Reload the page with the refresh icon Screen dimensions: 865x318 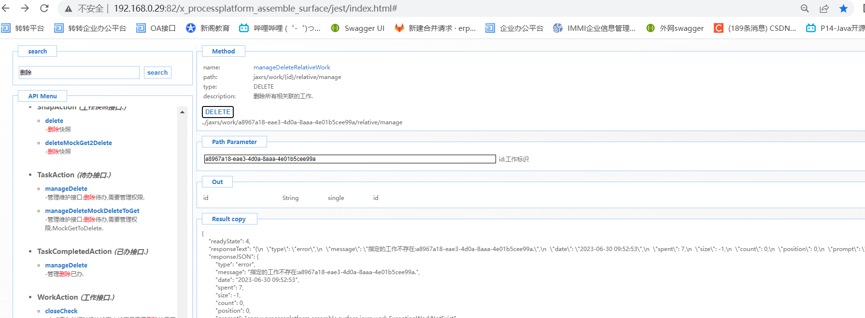[44, 8]
